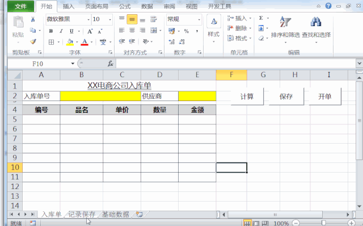Expand the formula bar
Screen dimensions: 363x226
359,63
